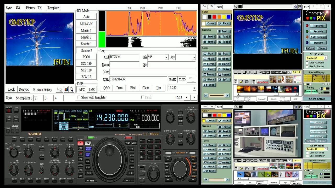Image resolution: width=335 pixels, height=188 pixels.
Task: Click open-folder icon in inactive ChromaPix window
Action: pos(242,168)
